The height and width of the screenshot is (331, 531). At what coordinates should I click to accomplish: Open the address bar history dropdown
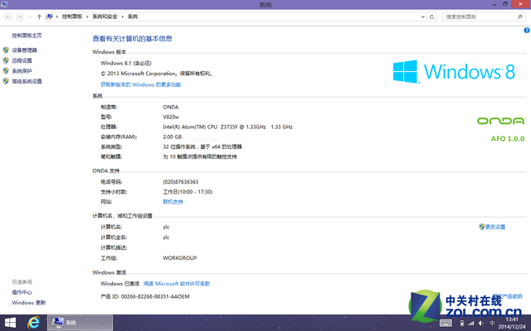tap(422, 17)
